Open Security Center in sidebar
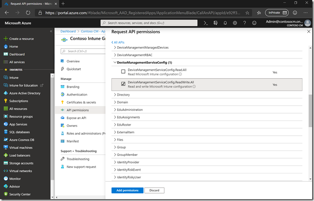The image size is (314, 201). pos(20,194)
